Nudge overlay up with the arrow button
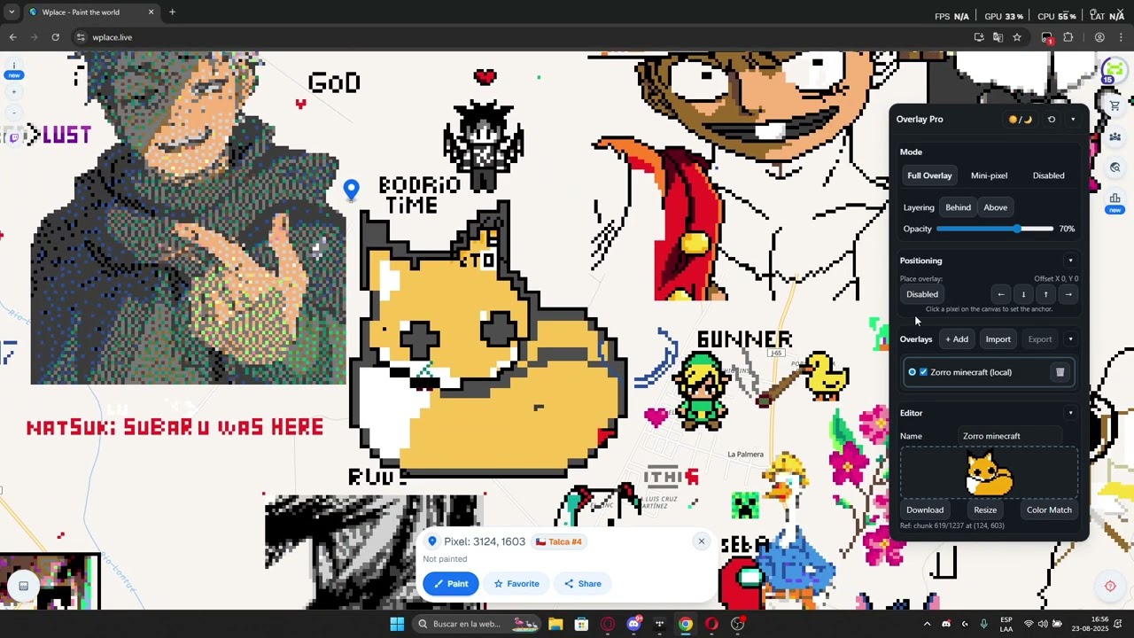Screen dimensions: 1134x638 point(1045,294)
